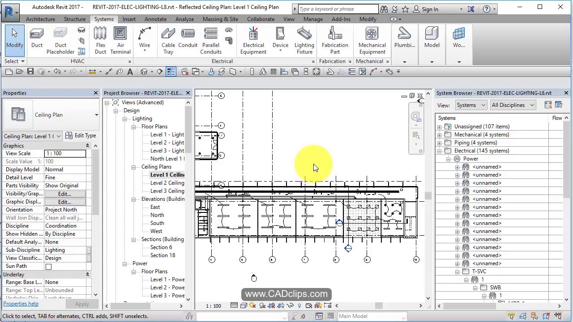The width and height of the screenshot is (573, 322).
Task: Open the Cable Tray tool
Action: click(x=168, y=39)
